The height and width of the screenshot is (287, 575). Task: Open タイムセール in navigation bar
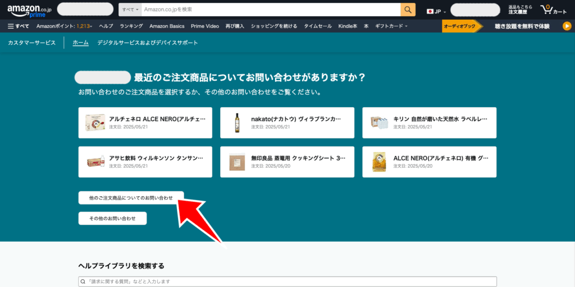(x=318, y=26)
